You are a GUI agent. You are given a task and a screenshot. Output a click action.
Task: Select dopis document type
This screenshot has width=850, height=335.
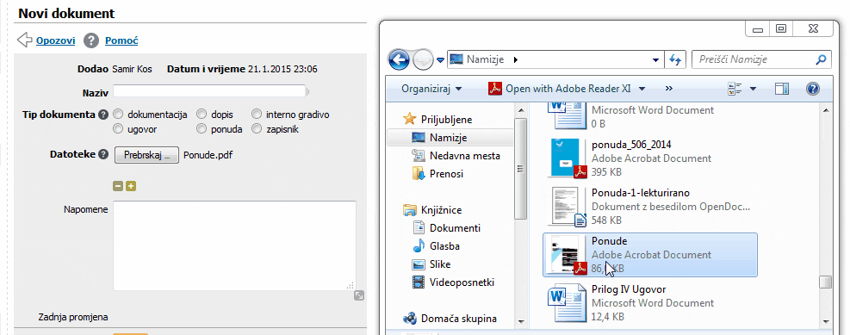click(x=202, y=115)
